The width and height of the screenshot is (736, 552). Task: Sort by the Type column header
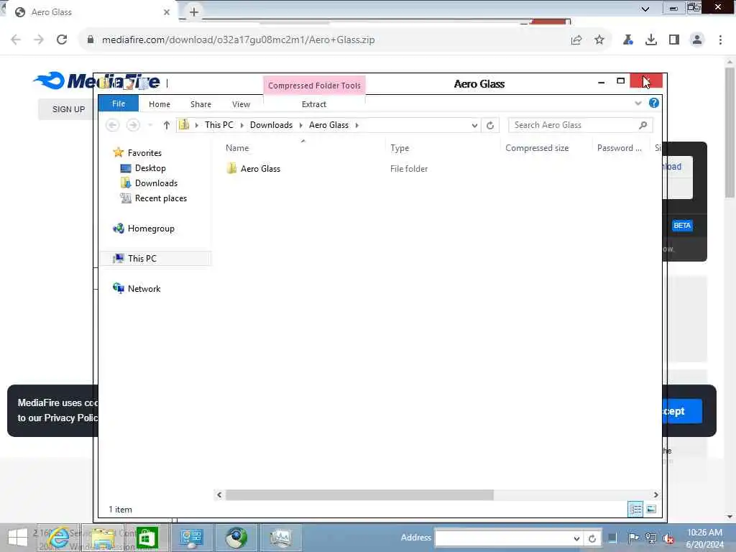click(400, 148)
